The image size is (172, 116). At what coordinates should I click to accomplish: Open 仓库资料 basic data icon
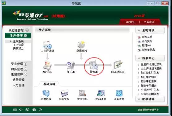tap(46, 93)
